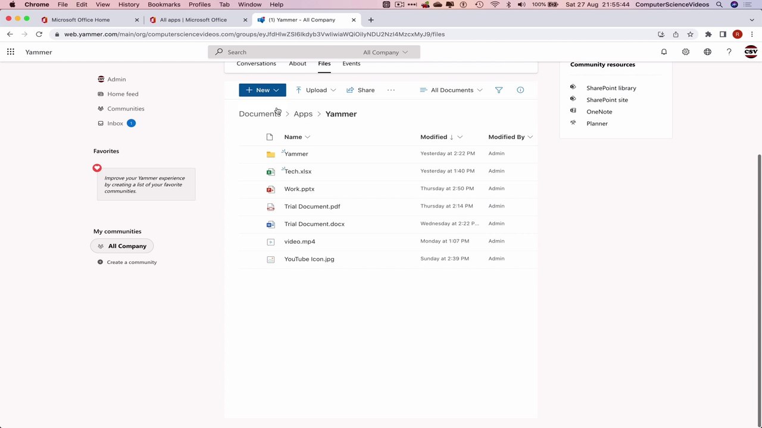Open the CSV profile avatar
Screen dimensions: 762x428
pos(751,52)
